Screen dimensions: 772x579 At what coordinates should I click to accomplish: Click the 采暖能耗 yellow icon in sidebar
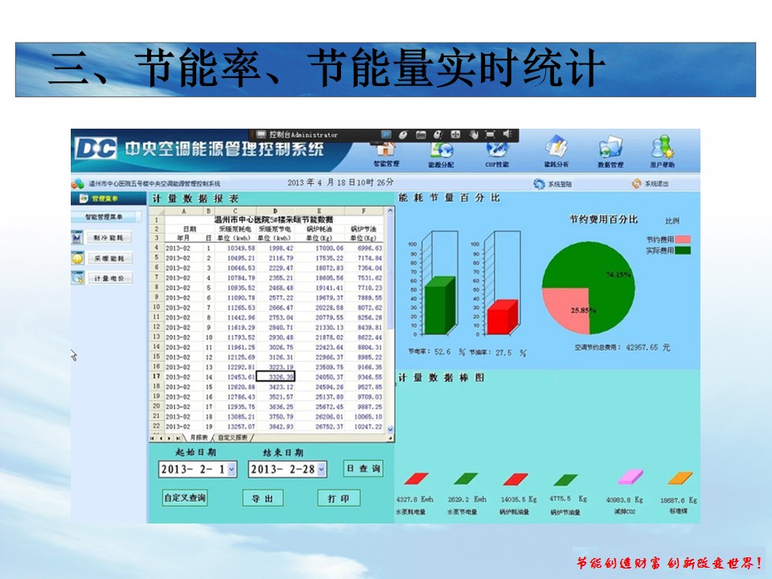tap(78, 258)
